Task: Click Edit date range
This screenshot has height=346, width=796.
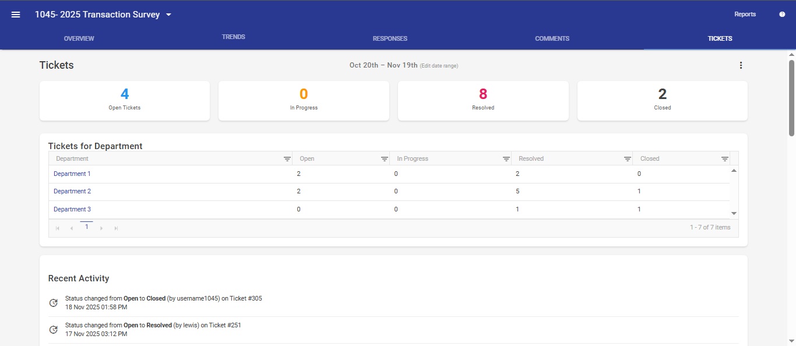Action: [439, 66]
